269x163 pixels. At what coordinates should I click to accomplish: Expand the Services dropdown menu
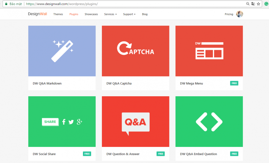(110, 14)
